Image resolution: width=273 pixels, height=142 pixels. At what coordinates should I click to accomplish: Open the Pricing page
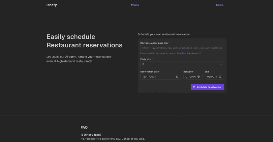click(135, 5)
